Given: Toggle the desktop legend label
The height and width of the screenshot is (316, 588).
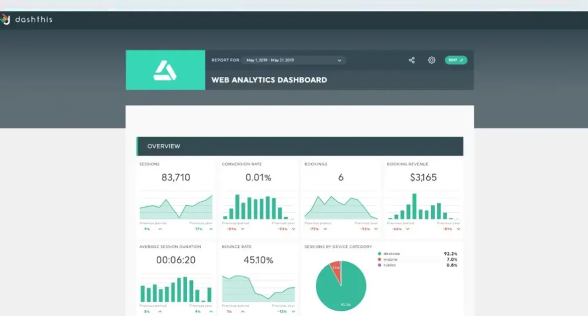Looking at the screenshot, I should click(393, 253).
